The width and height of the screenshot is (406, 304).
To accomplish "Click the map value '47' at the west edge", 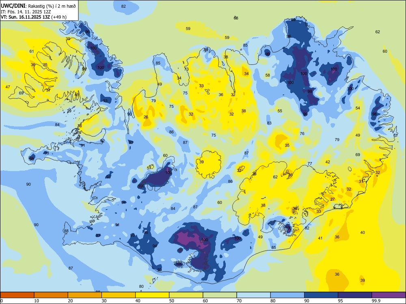I will click(x=8, y=87).
